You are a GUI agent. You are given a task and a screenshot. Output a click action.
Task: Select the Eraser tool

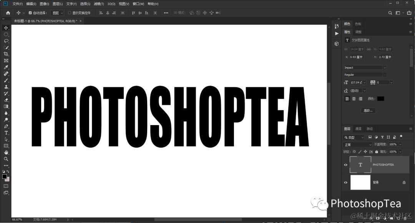tap(6, 100)
